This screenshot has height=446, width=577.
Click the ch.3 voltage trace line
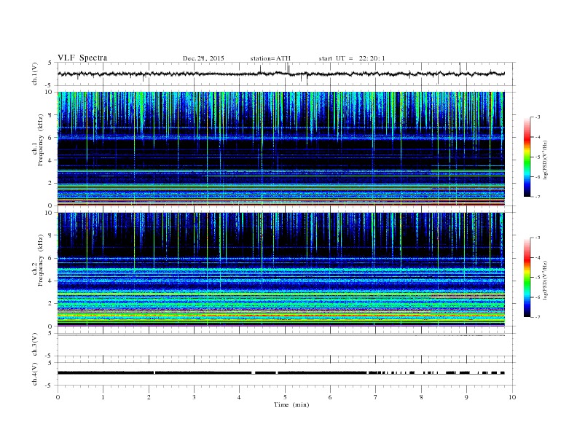(x=281, y=335)
